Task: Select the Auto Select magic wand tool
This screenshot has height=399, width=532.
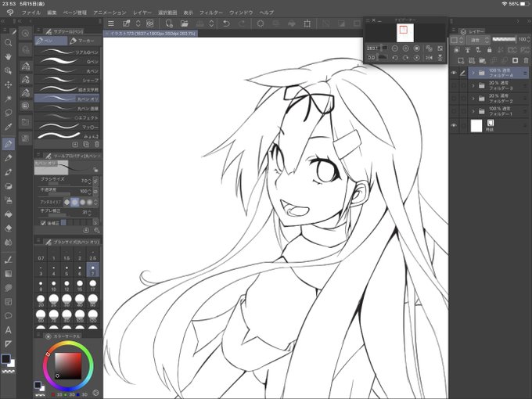Action: point(8,99)
